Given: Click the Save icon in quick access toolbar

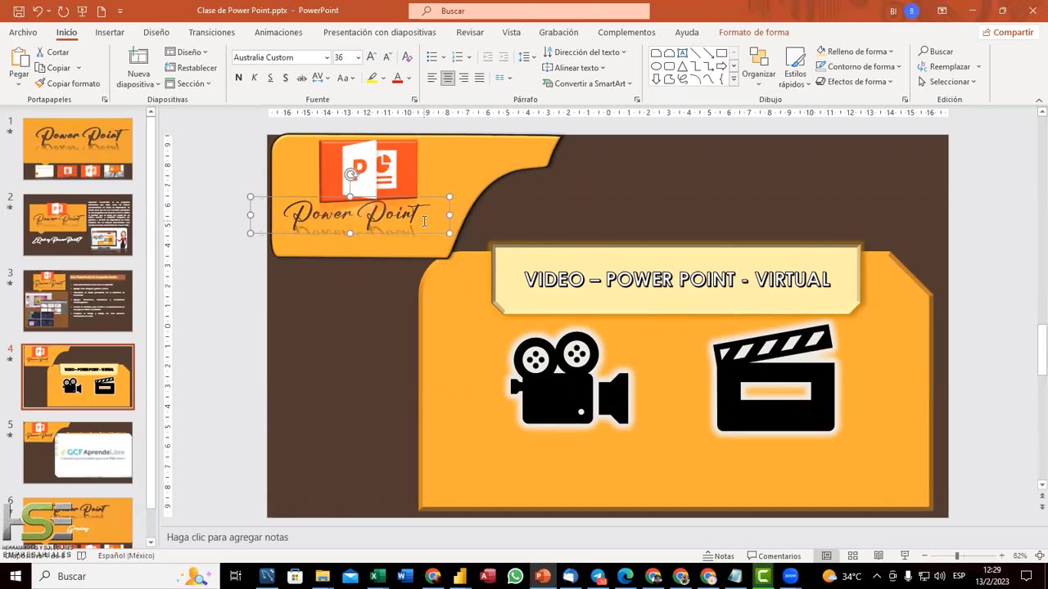Looking at the screenshot, I should [19, 11].
